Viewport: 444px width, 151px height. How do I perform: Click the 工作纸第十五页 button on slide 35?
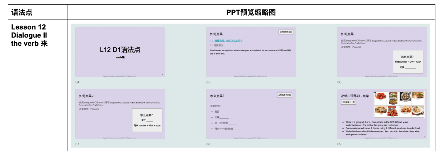286,32
